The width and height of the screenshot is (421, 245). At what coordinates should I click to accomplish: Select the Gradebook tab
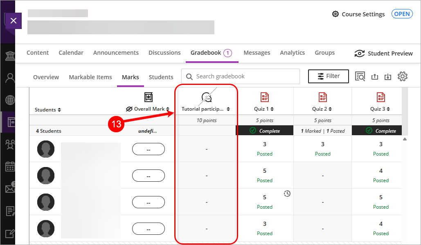click(x=206, y=53)
